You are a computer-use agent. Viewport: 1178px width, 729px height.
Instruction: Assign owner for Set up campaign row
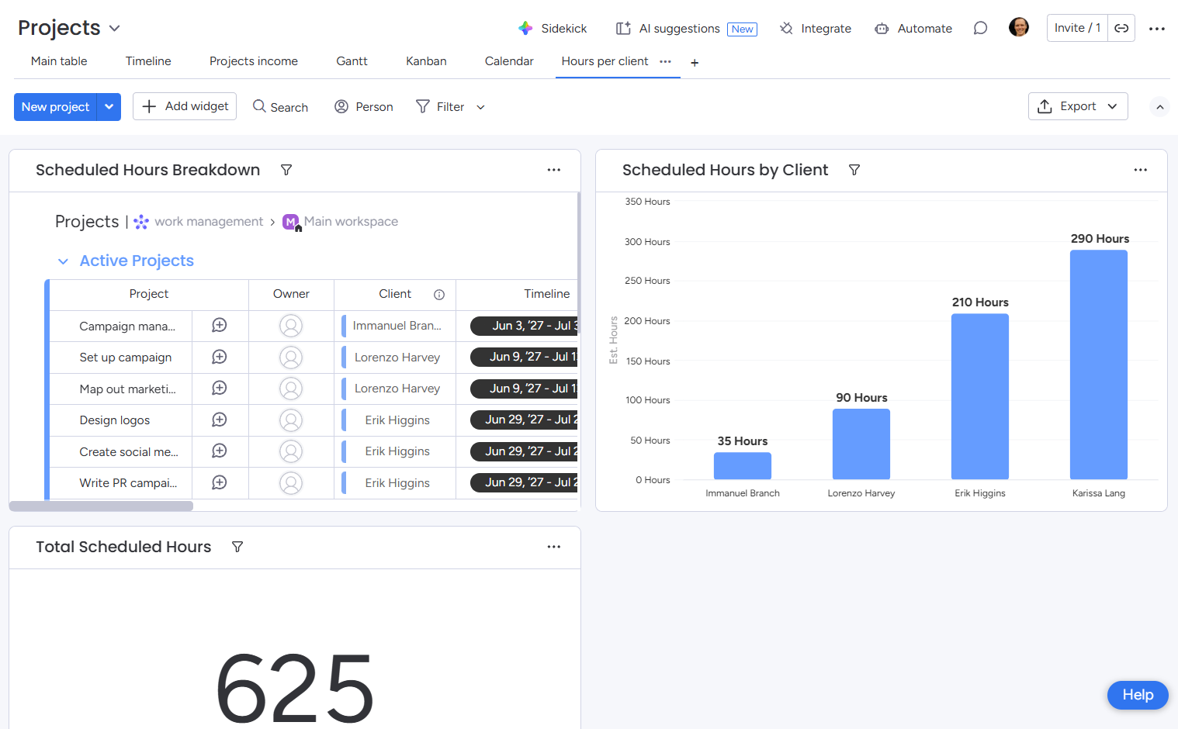[x=291, y=358]
